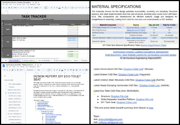Toggle bold in Docs toolbar
Viewport: 180px width, 125px height.
click(54, 70)
